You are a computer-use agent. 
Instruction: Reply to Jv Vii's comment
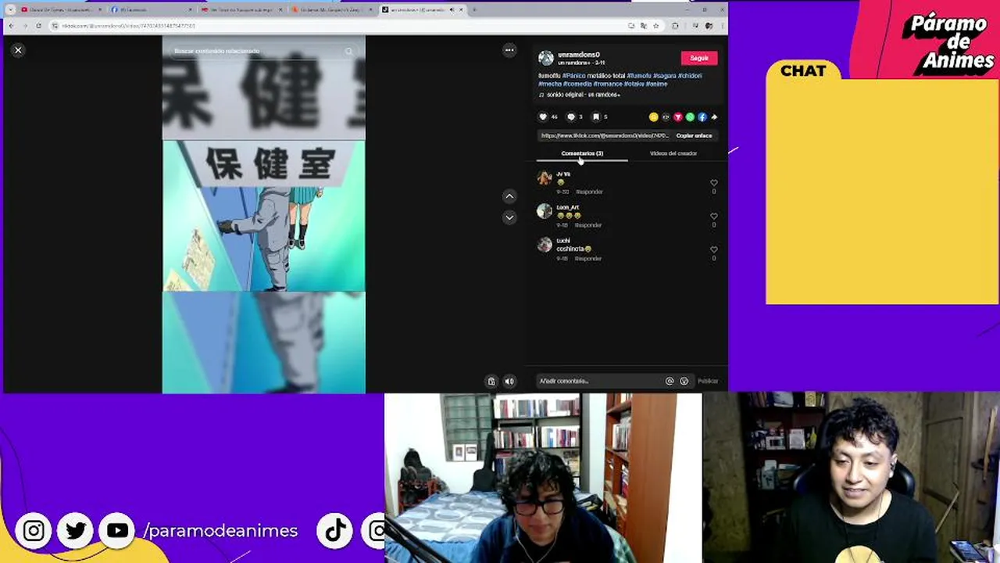tap(589, 192)
